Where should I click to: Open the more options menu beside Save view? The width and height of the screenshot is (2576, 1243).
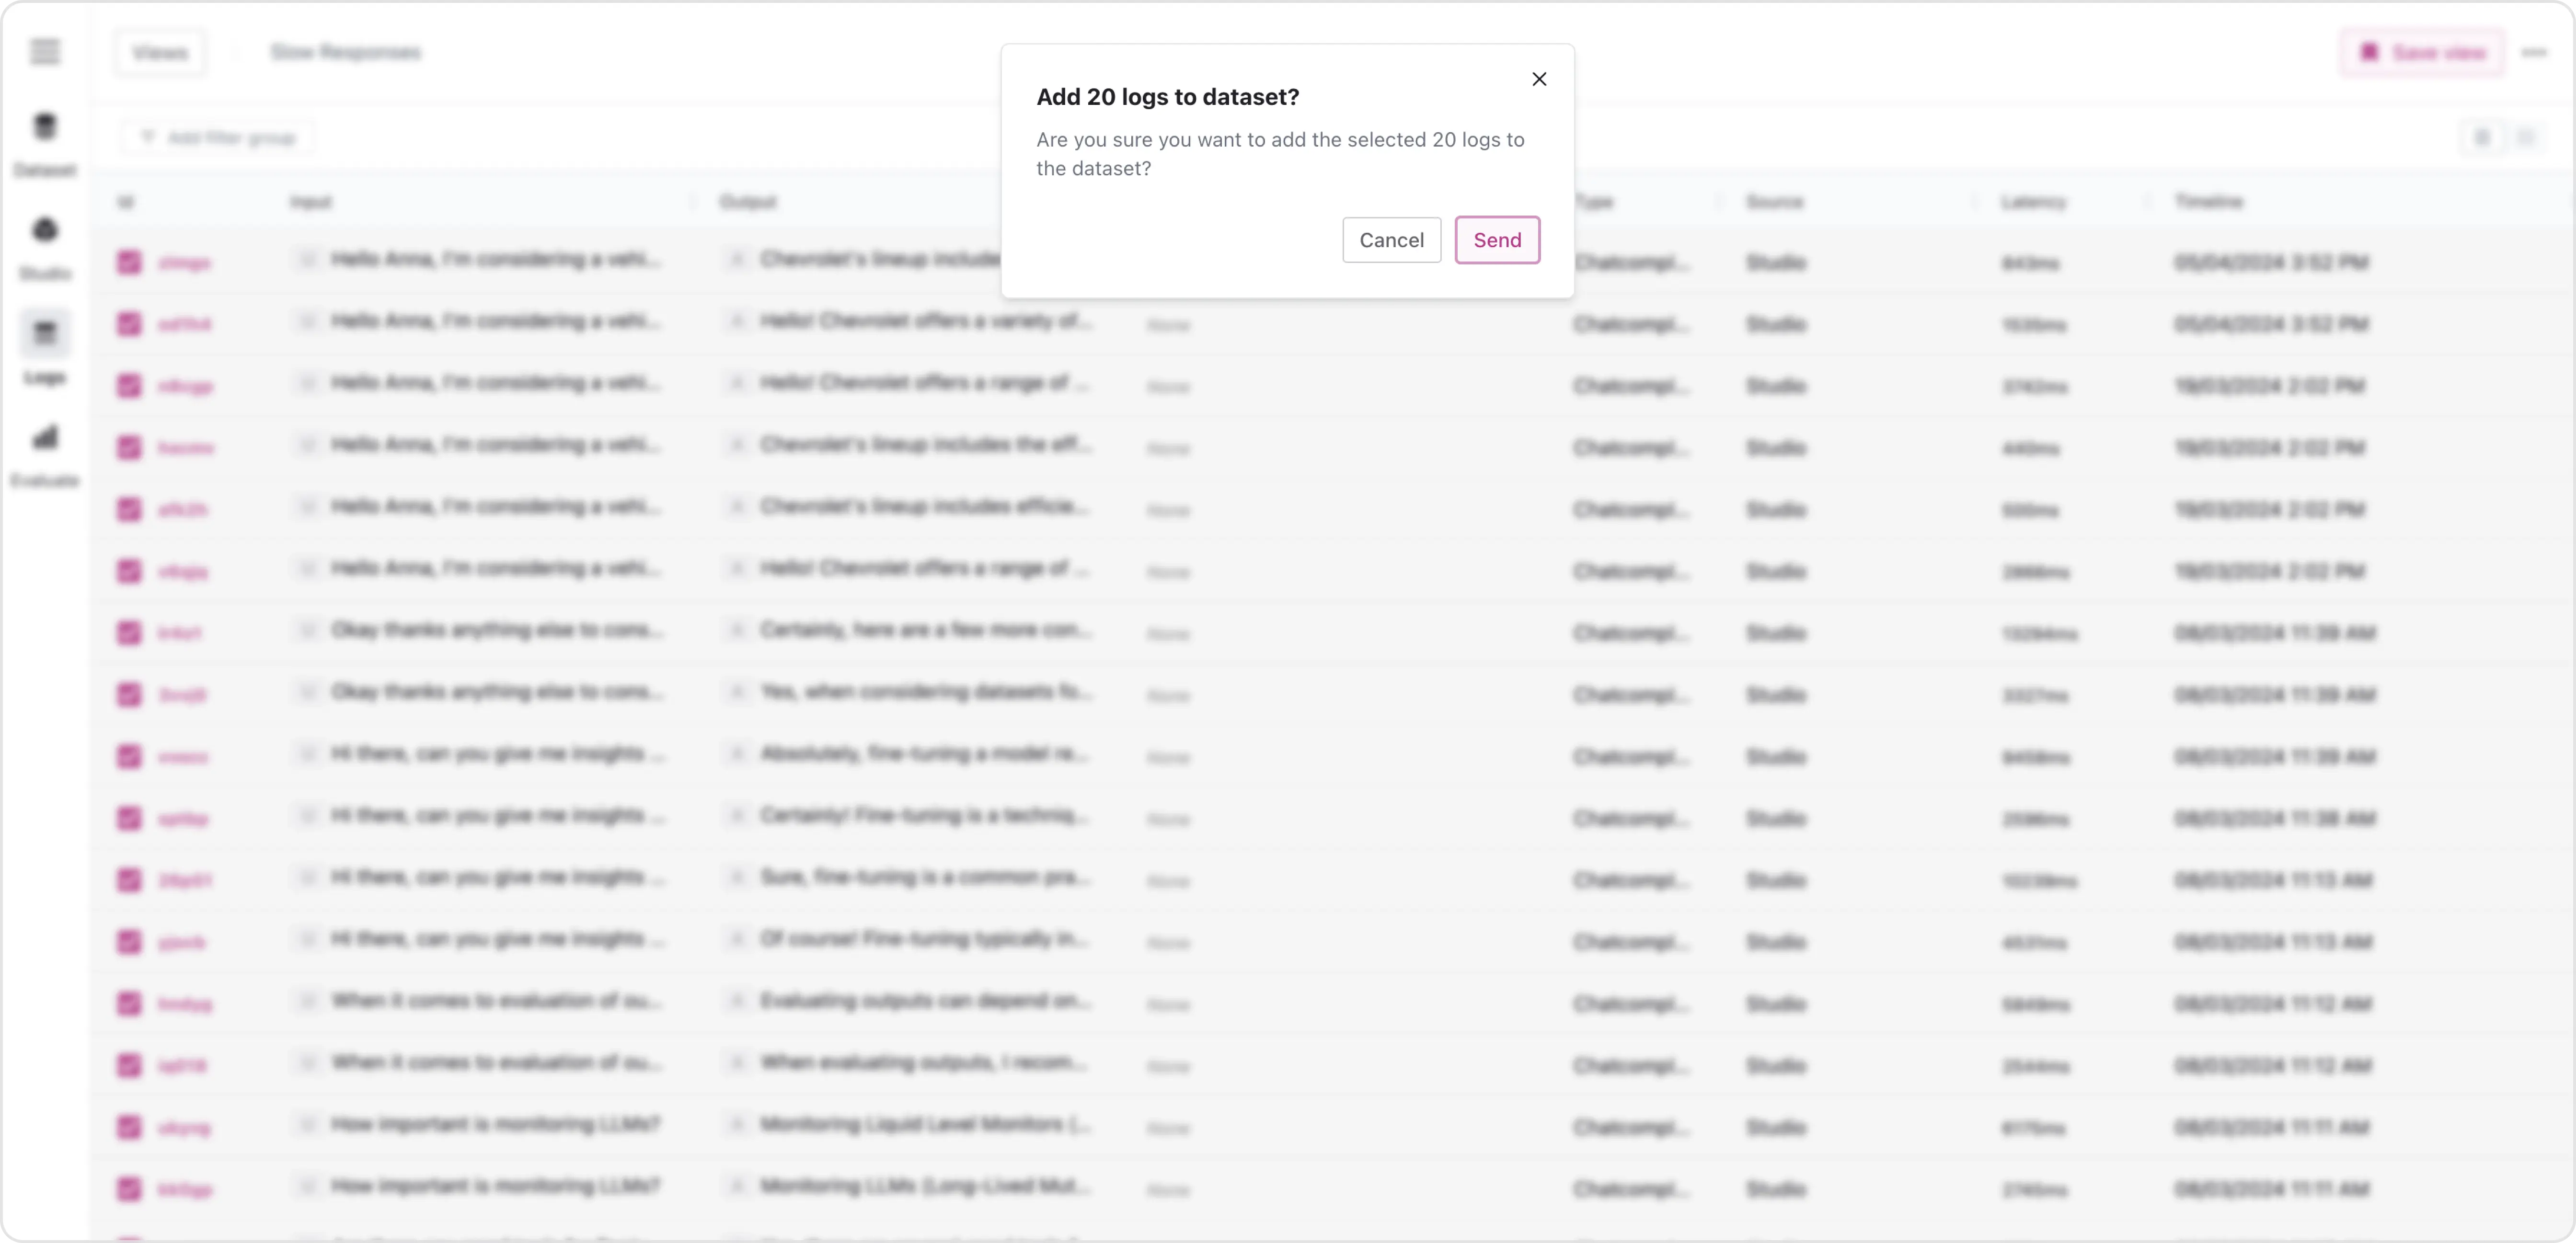click(x=2535, y=52)
